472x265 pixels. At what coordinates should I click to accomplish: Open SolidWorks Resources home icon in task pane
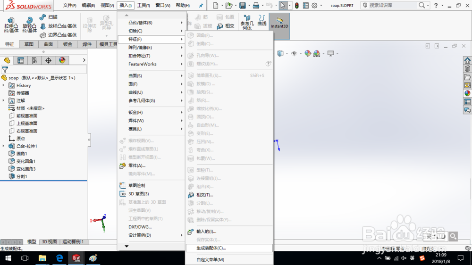click(x=467, y=60)
